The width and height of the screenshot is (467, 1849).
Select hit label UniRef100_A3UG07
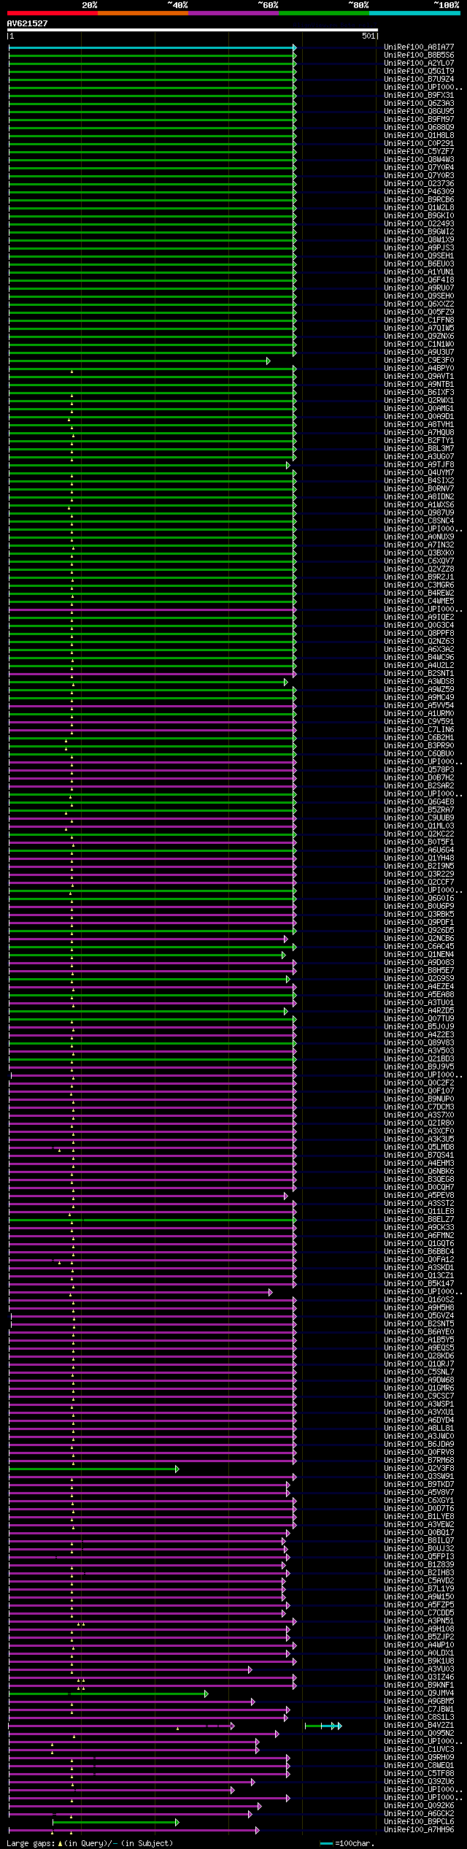pos(419,457)
